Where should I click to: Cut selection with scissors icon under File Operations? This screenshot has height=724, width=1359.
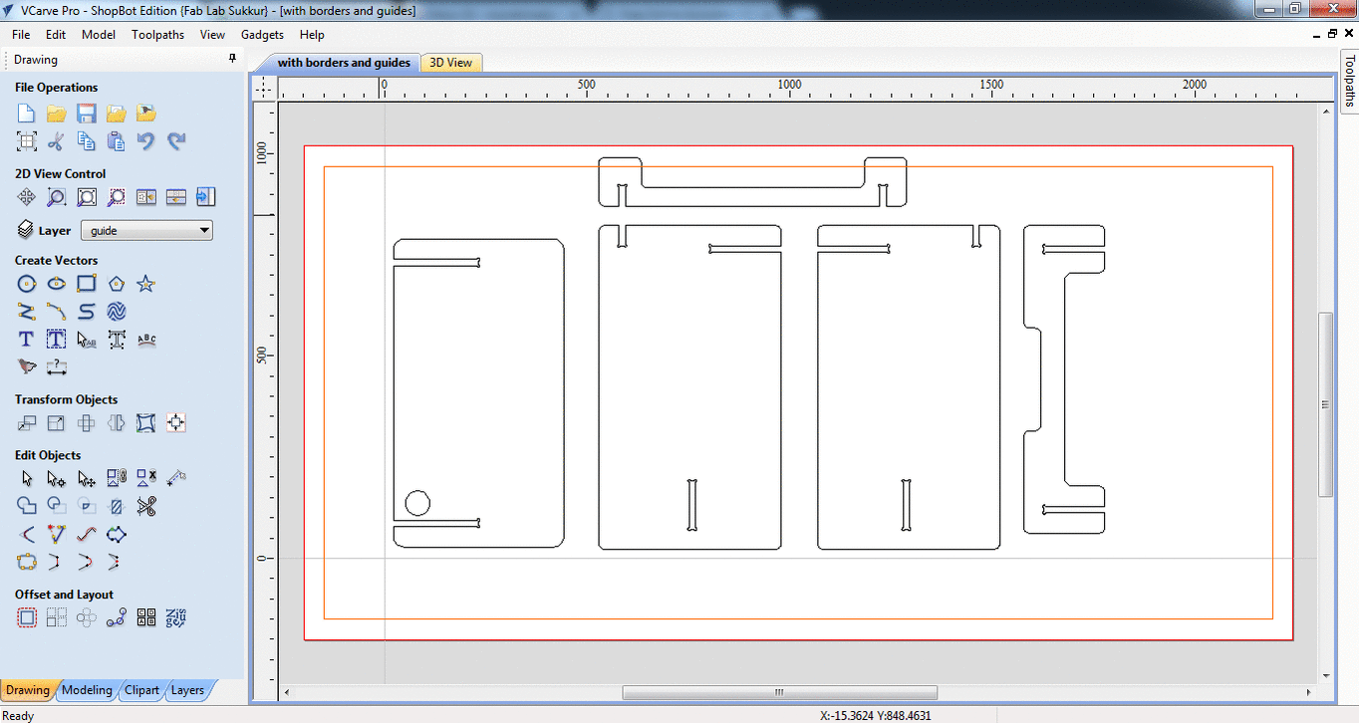[x=57, y=141]
